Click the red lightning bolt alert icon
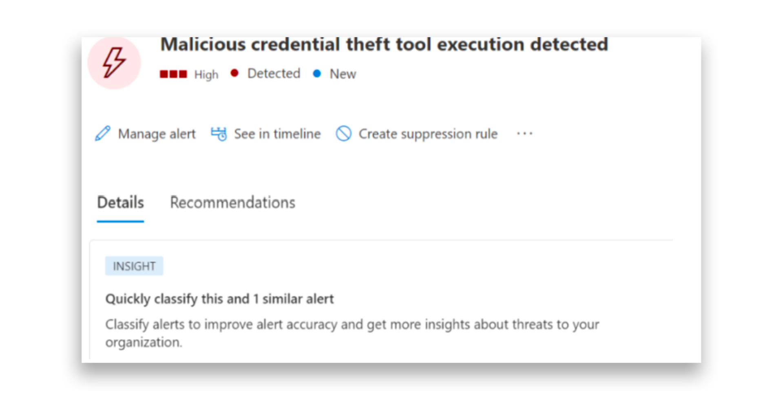 coord(115,62)
